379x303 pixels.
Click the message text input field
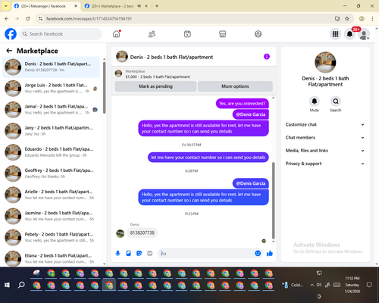pyautogui.click(x=207, y=253)
